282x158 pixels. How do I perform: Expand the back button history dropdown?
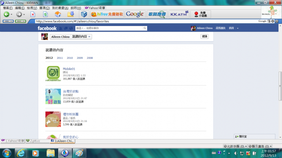pos(11,14)
